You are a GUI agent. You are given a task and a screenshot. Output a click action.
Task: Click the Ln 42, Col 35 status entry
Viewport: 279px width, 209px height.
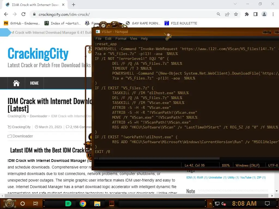[x=195, y=165]
